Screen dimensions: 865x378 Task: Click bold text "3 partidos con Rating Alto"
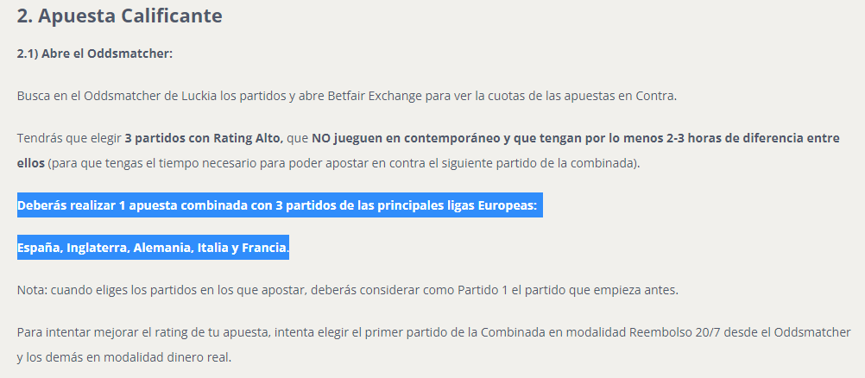(204, 138)
